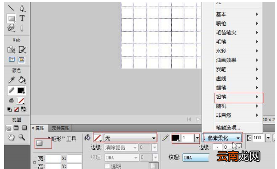Viewport: 277px width, 169px height.
Task: Click the tip size field showing 1
Action: tap(188, 138)
